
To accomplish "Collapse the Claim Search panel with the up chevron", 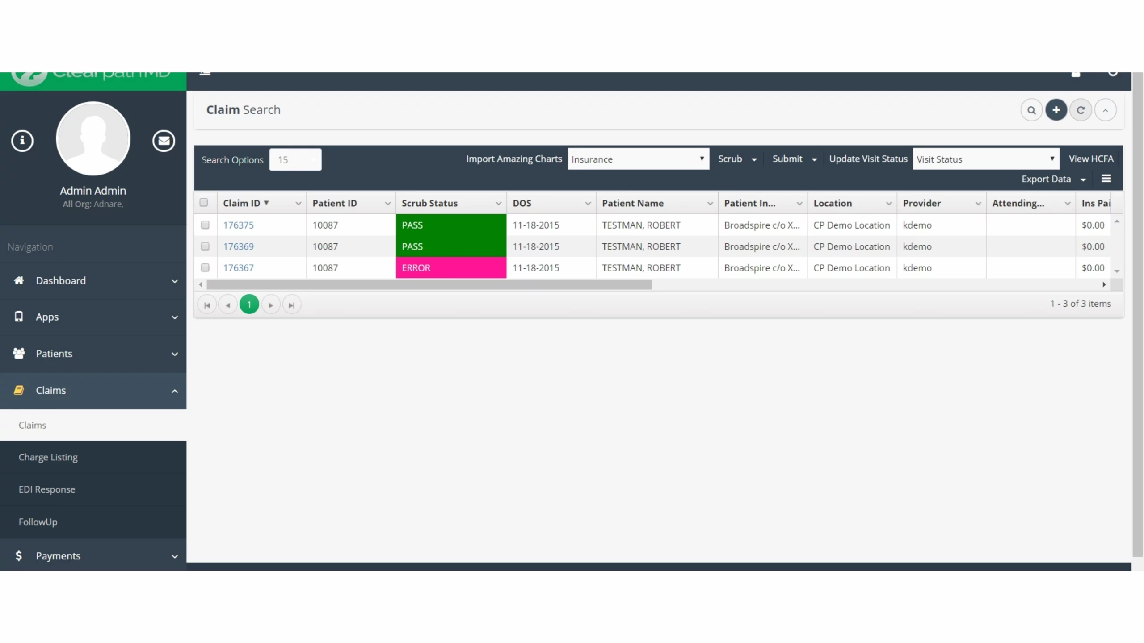I will click(1105, 110).
